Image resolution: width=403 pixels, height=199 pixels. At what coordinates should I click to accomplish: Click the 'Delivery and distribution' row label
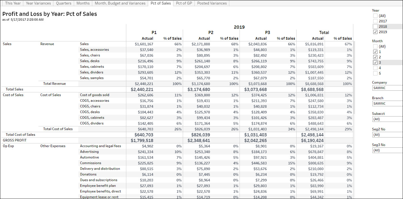100,169
